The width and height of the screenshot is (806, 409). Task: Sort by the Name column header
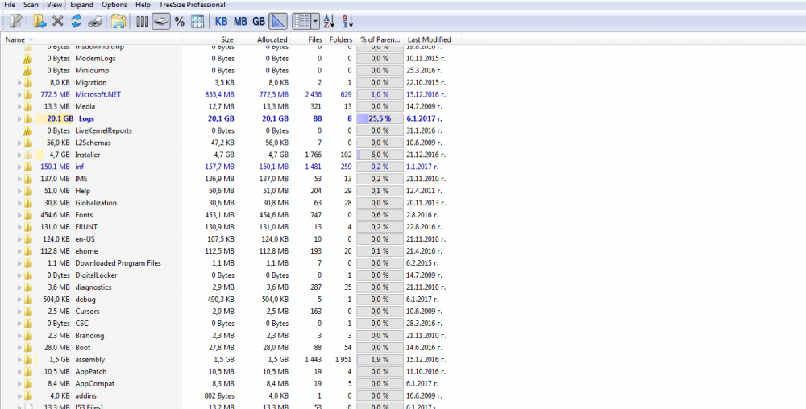click(x=92, y=39)
